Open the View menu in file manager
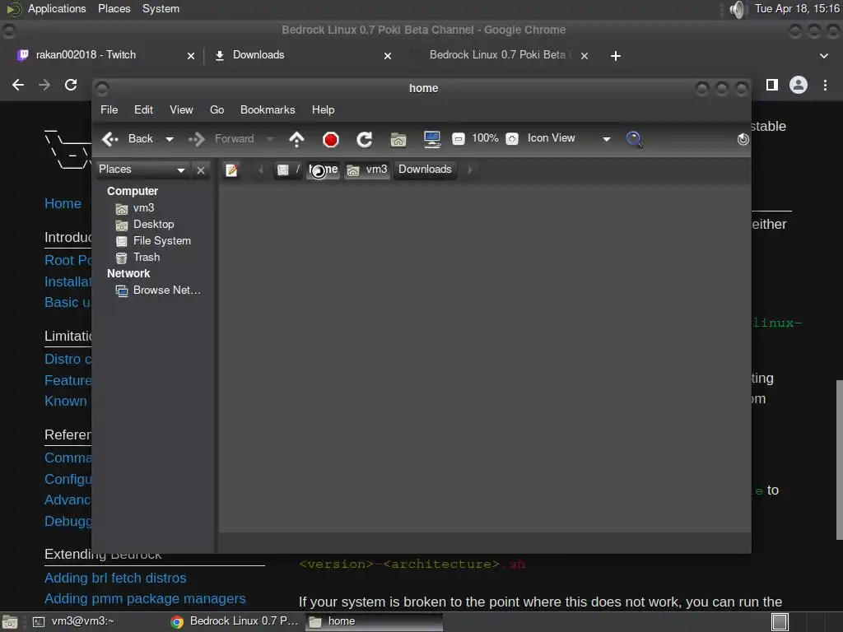 coord(181,110)
